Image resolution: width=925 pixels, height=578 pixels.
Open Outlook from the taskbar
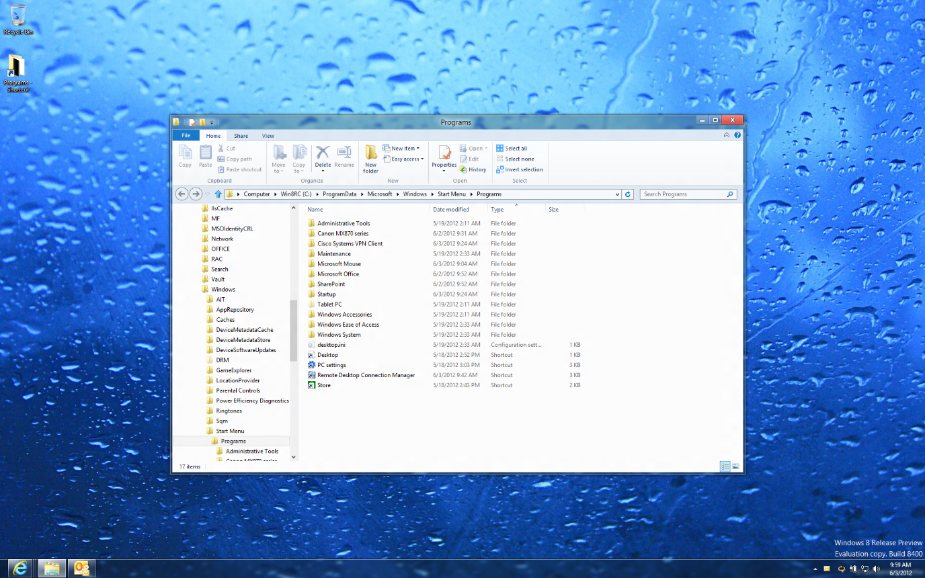tap(81, 568)
